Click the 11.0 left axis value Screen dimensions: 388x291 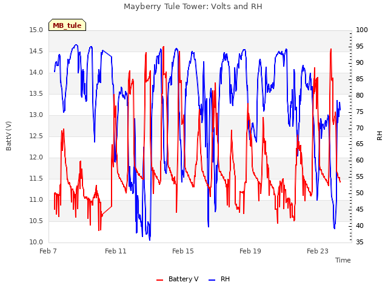coord(36,200)
